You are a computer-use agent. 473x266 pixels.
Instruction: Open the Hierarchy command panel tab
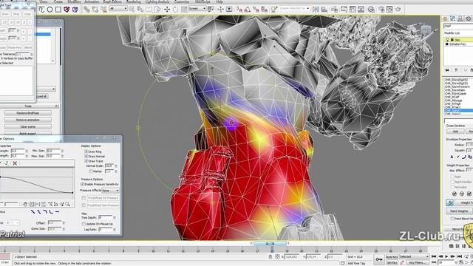460,18
